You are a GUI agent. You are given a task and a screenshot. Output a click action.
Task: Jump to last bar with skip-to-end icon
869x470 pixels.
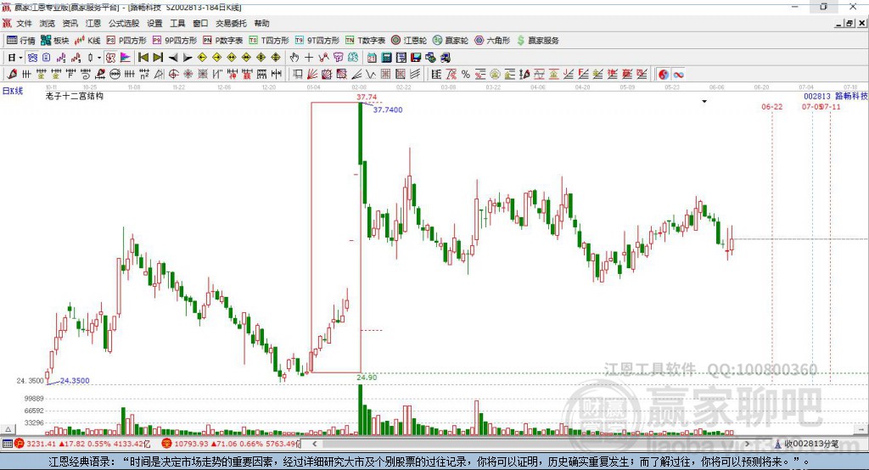click(x=158, y=58)
